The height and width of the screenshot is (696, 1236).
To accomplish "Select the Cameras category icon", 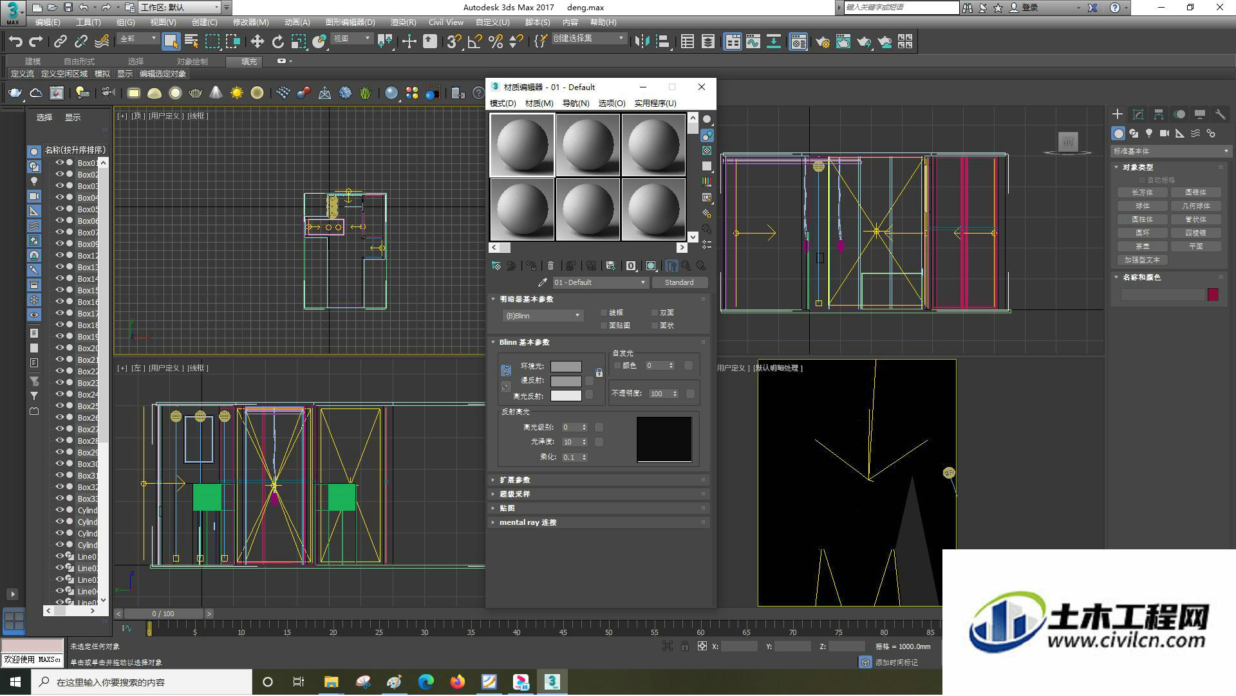I will tap(1165, 133).
